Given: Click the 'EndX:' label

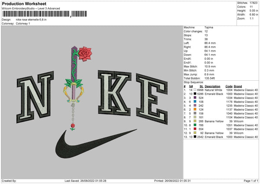Looking at the screenshot, I should click(x=188, y=59).
